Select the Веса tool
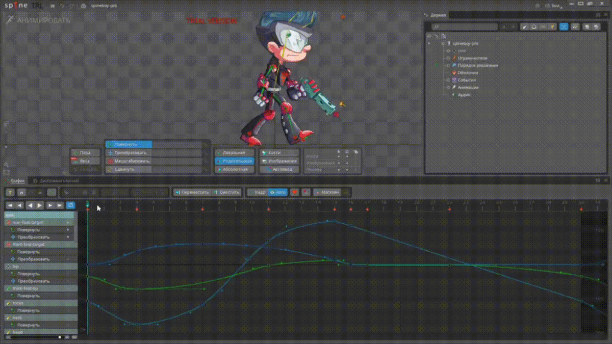Image resolution: width=612 pixels, height=344 pixels. point(84,161)
